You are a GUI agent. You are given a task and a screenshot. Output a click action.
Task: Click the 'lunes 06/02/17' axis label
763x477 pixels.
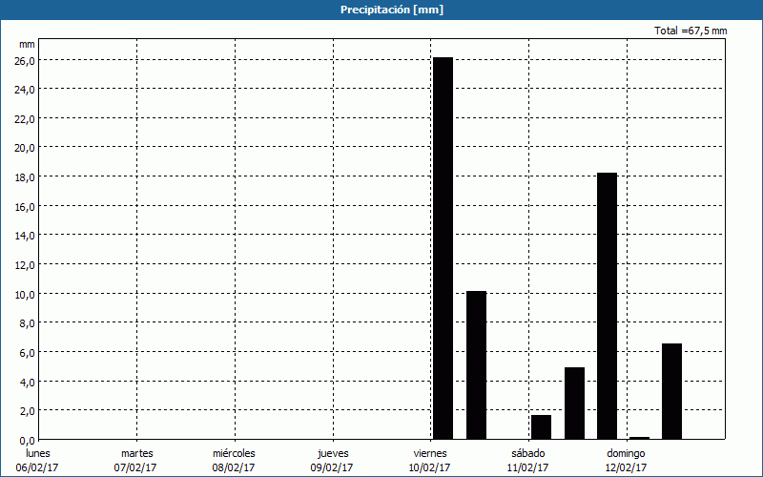tap(38, 460)
